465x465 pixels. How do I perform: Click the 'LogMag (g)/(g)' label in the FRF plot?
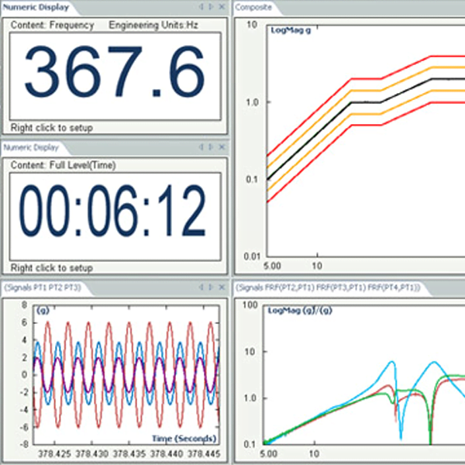tap(300, 311)
